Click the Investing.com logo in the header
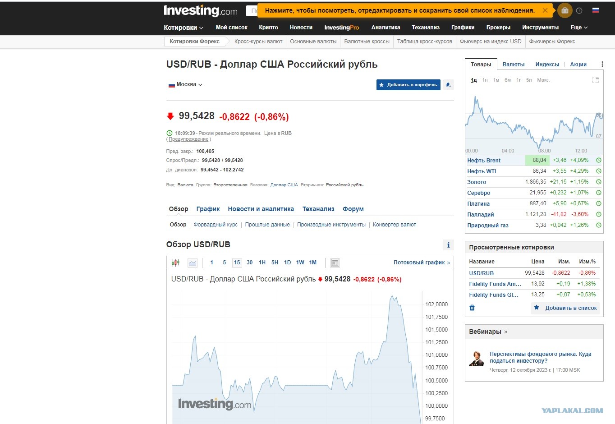The image size is (615, 424). [x=201, y=11]
